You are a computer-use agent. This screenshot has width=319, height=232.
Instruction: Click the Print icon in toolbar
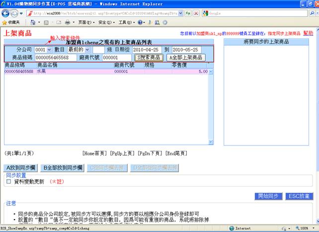click(68, 22)
